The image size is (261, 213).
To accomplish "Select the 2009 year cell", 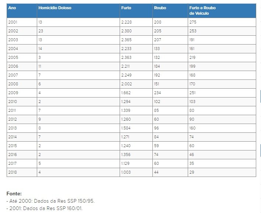I will [13, 93].
